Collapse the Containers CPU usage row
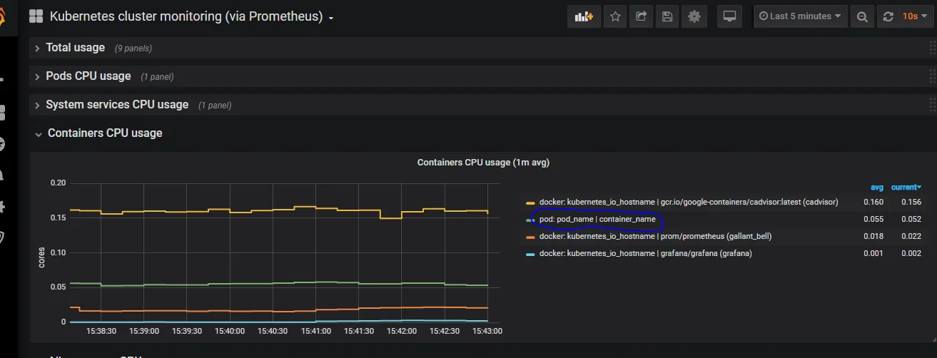The height and width of the screenshot is (358, 937). pyautogui.click(x=105, y=133)
